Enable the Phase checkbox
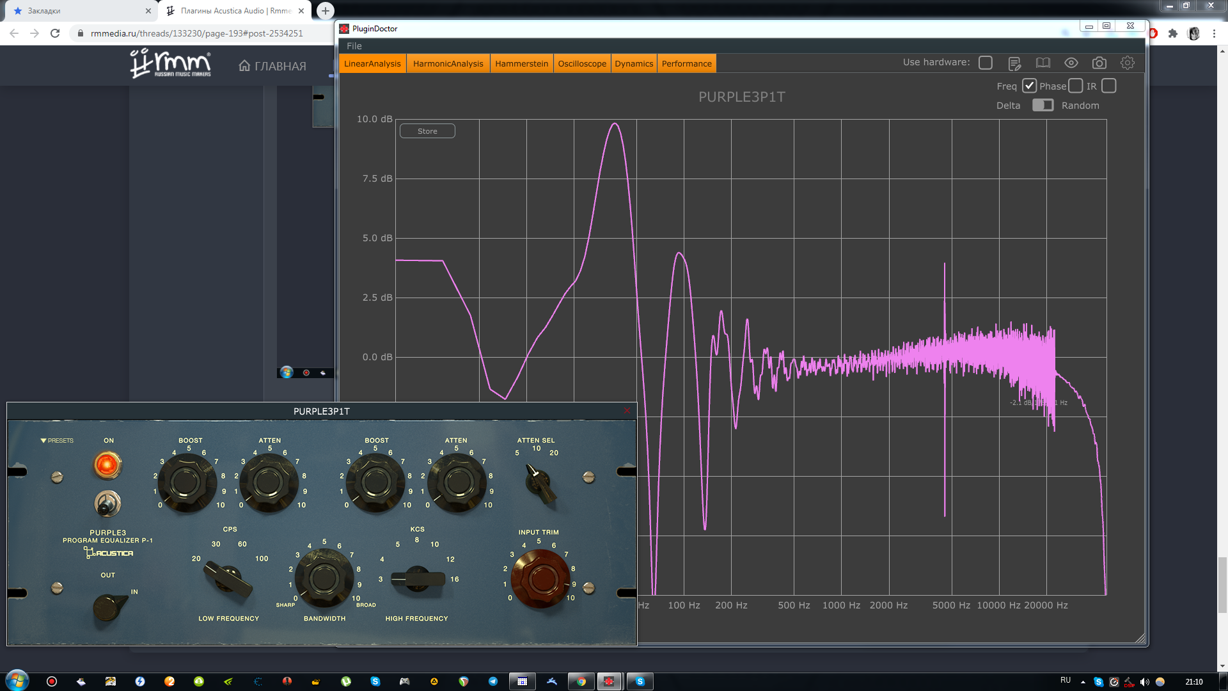Image resolution: width=1228 pixels, height=691 pixels. click(x=1076, y=86)
